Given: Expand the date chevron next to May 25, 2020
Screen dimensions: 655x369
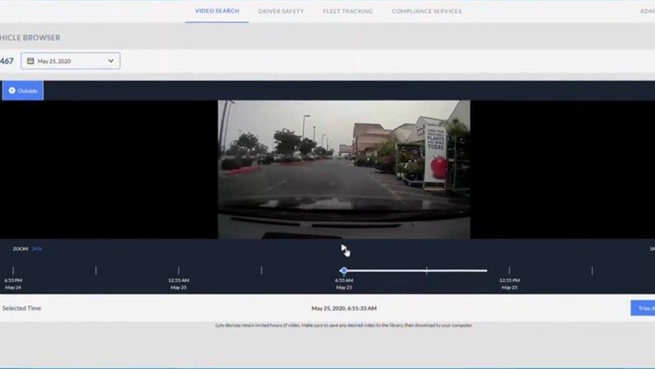Looking at the screenshot, I should [x=111, y=61].
